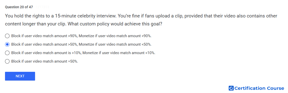Click the first line of the question text
The height and width of the screenshot is (93, 288).
coord(141,16)
